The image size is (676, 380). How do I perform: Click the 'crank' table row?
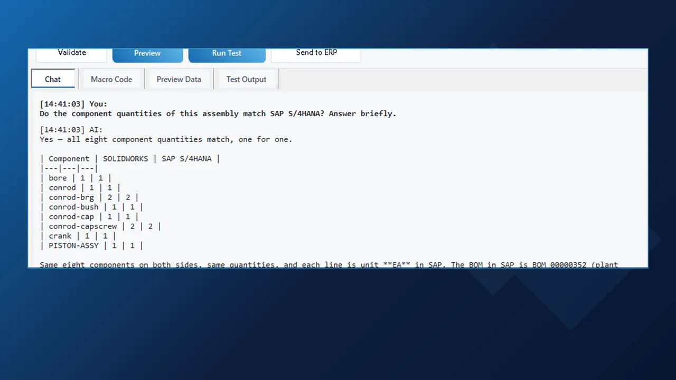(x=78, y=236)
